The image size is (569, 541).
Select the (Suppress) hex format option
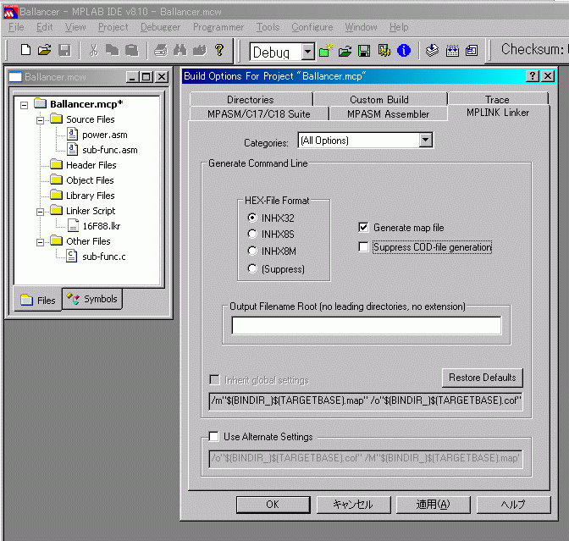(252, 268)
